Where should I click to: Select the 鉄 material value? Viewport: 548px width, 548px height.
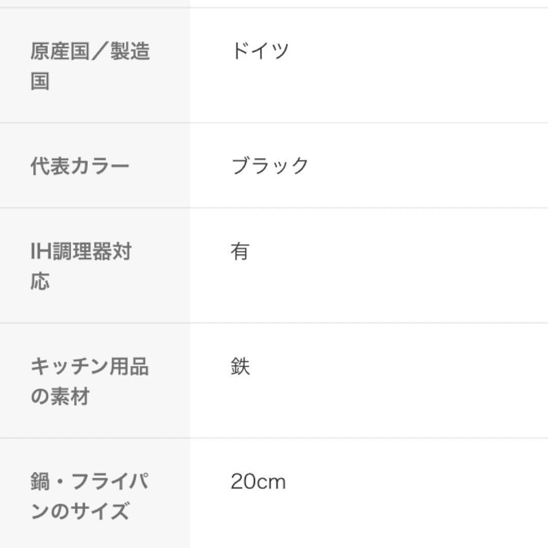(240, 367)
